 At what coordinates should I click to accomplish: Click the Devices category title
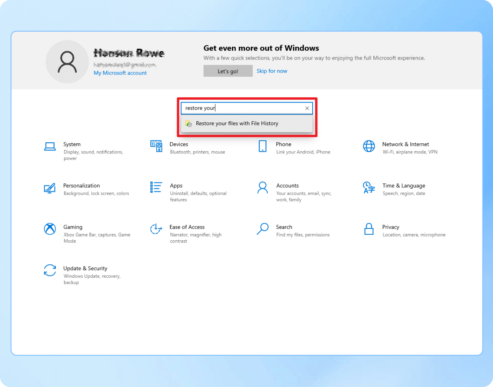coord(179,144)
